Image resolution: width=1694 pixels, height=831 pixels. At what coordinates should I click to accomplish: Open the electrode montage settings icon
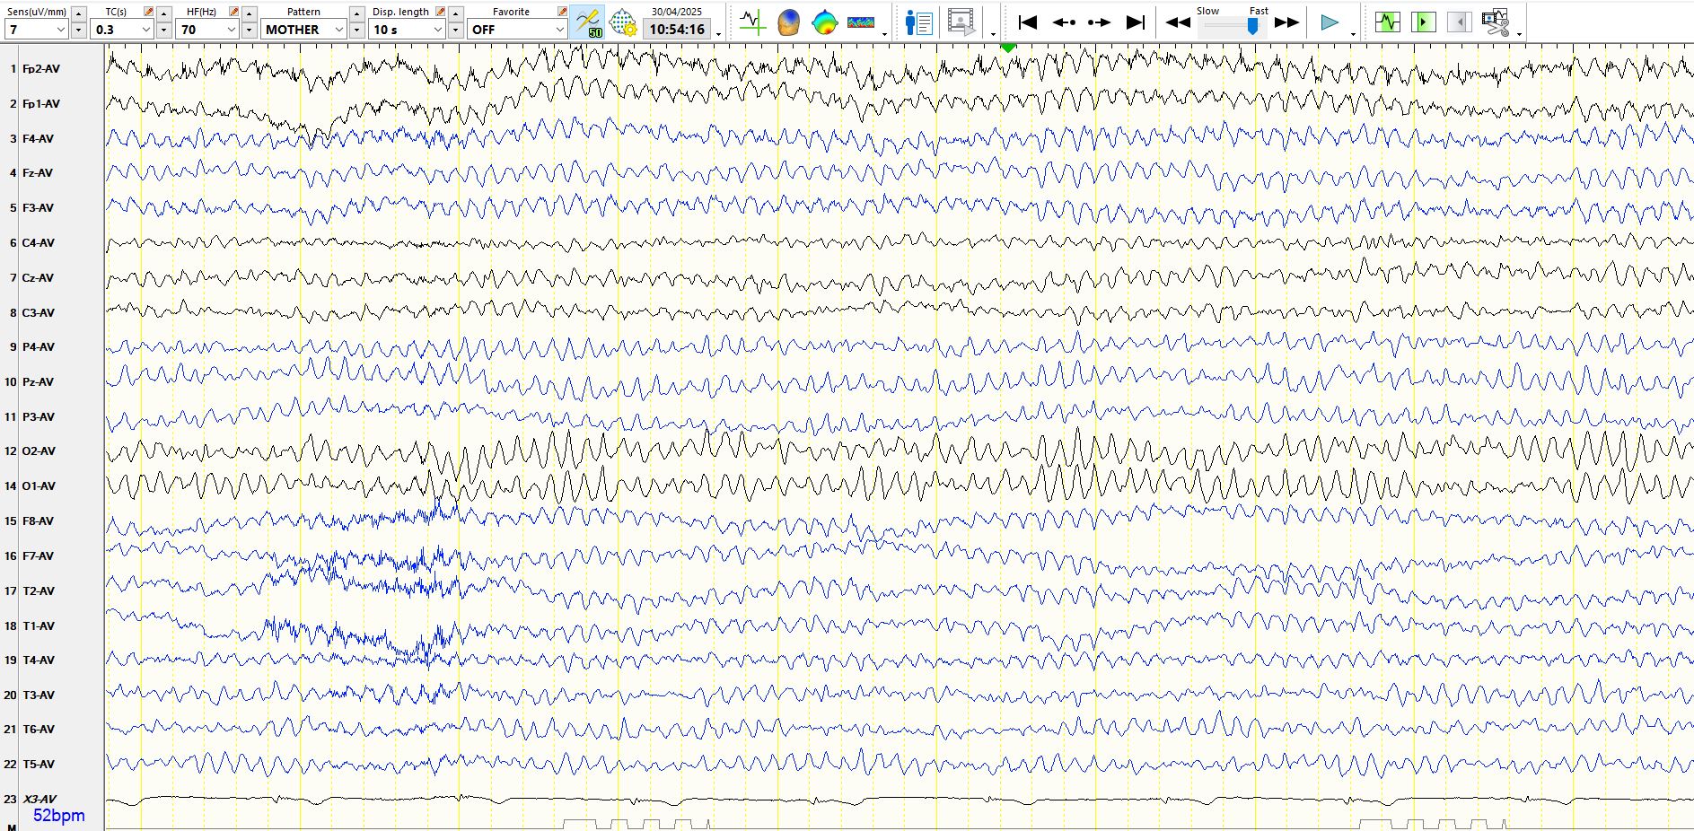622,22
